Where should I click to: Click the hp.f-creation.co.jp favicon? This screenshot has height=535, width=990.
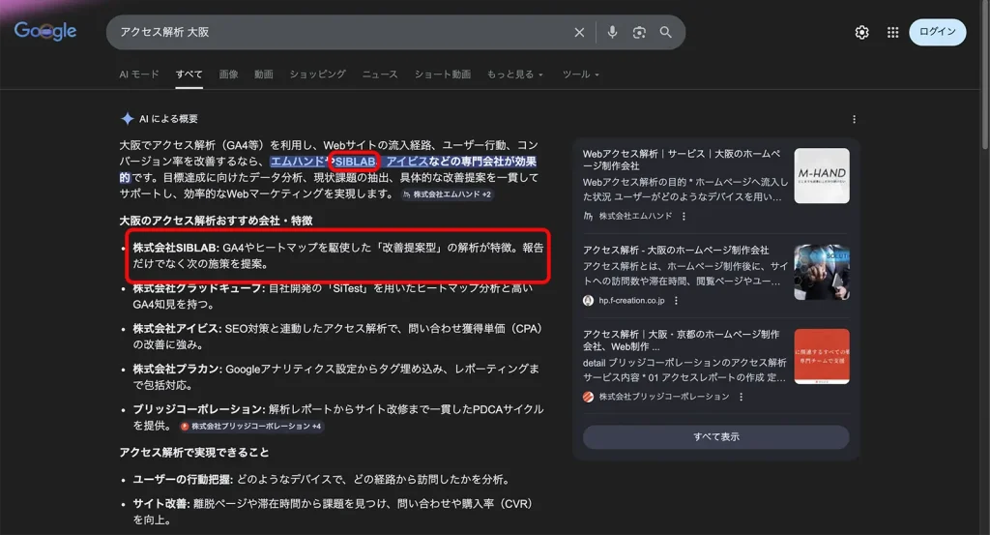(x=588, y=301)
